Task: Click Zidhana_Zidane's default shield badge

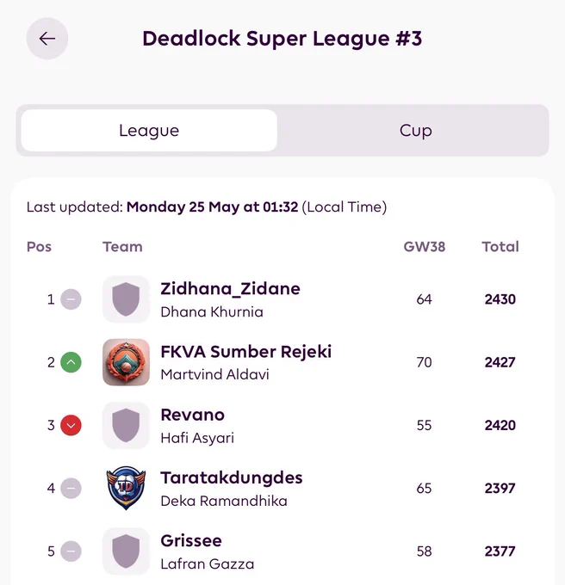Action: click(x=127, y=299)
